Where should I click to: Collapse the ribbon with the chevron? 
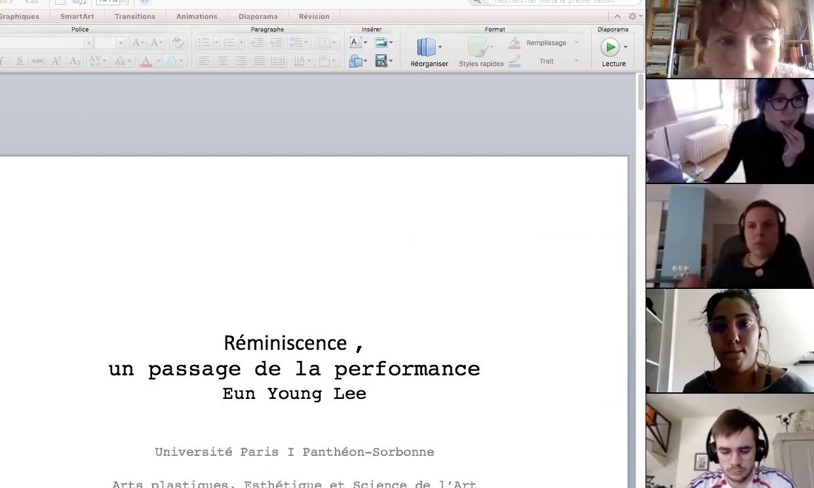click(x=617, y=16)
